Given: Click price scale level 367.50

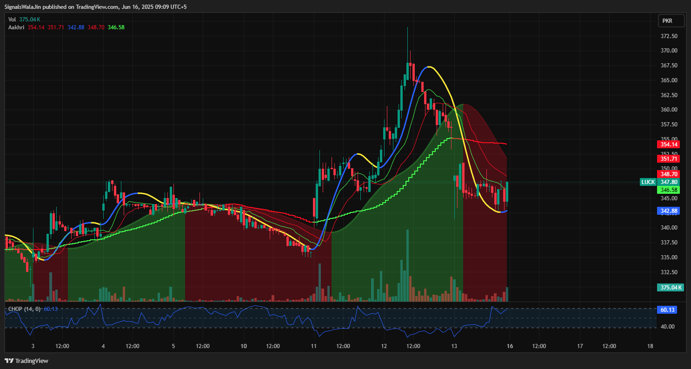Looking at the screenshot, I should point(669,66).
